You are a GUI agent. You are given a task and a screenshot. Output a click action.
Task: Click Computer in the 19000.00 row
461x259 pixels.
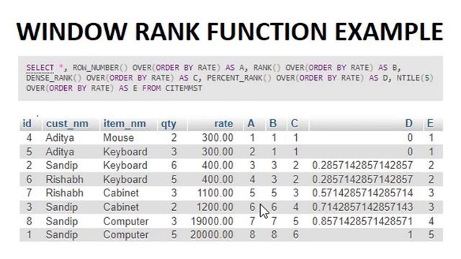[126, 222]
